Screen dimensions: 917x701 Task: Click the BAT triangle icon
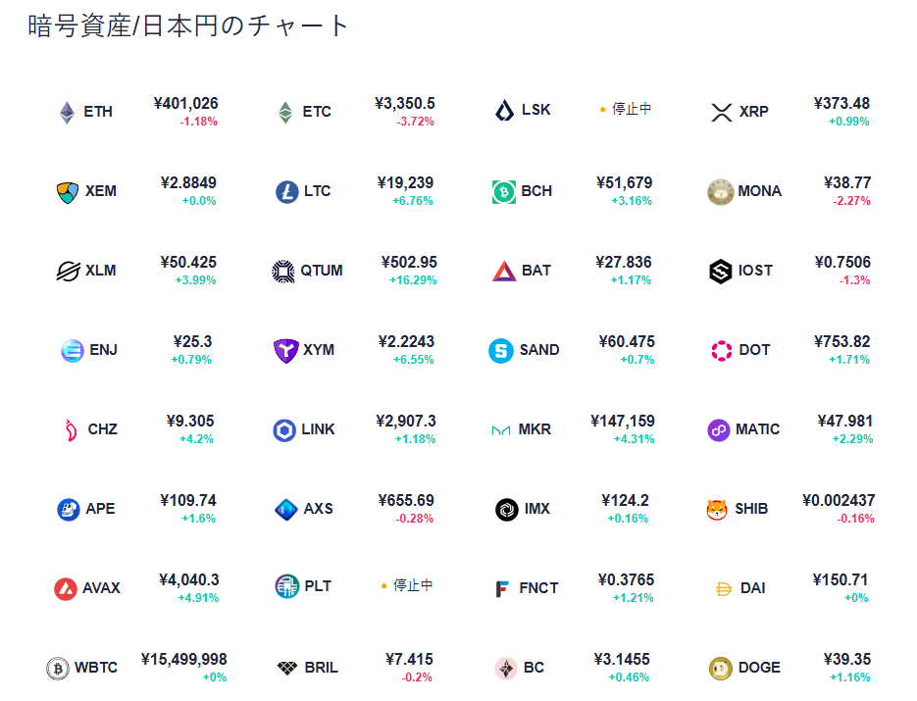tap(504, 271)
